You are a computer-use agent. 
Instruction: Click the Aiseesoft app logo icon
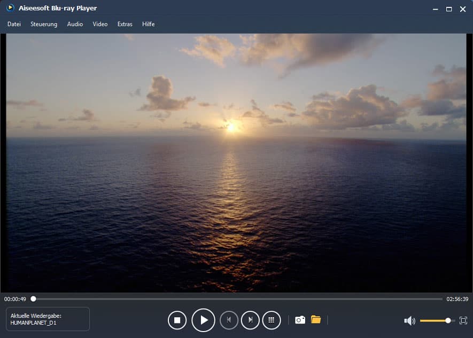coord(10,8)
